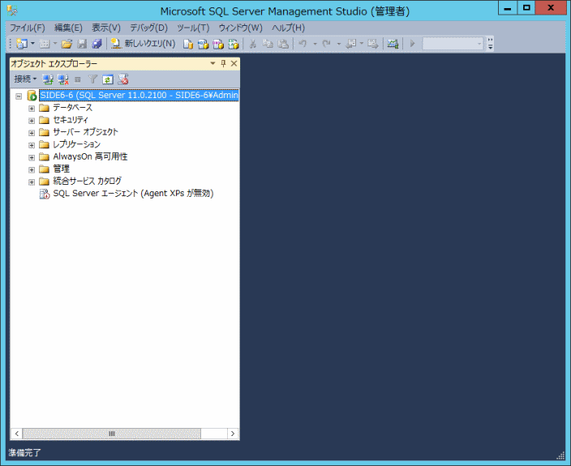The height and width of the screenshot is (466, 571).
Task: Click the Disconnect icon in Object Explorer
Action: pos(63,79)
